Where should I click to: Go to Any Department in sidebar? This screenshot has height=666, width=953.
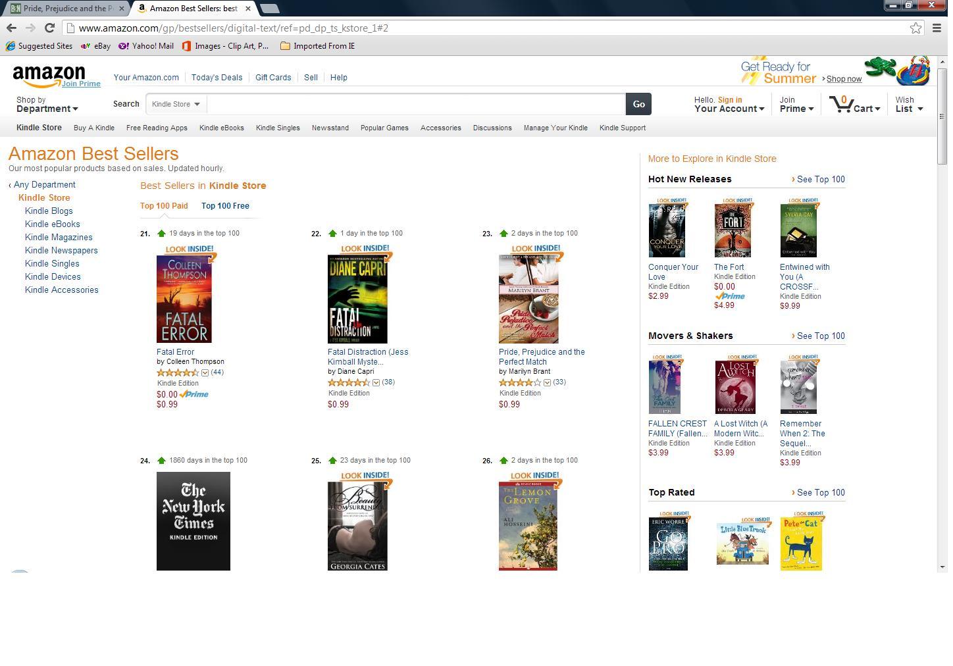click(44, 185)
